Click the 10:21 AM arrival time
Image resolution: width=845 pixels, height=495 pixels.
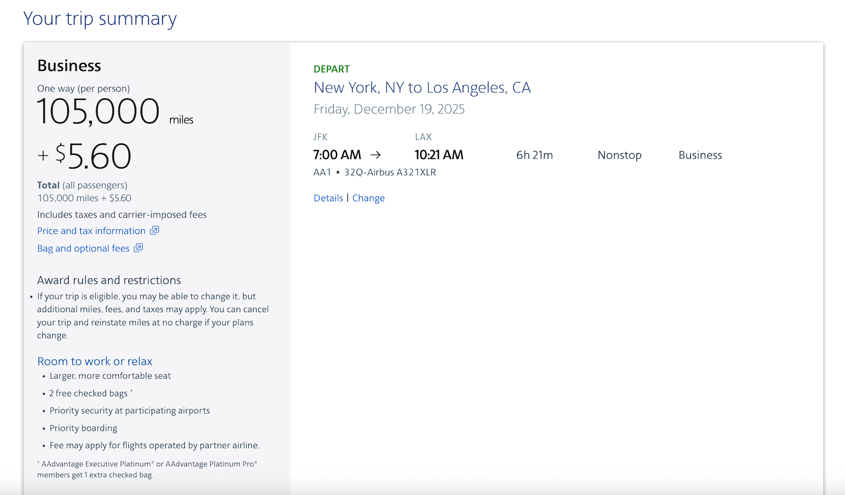[438, 155]
